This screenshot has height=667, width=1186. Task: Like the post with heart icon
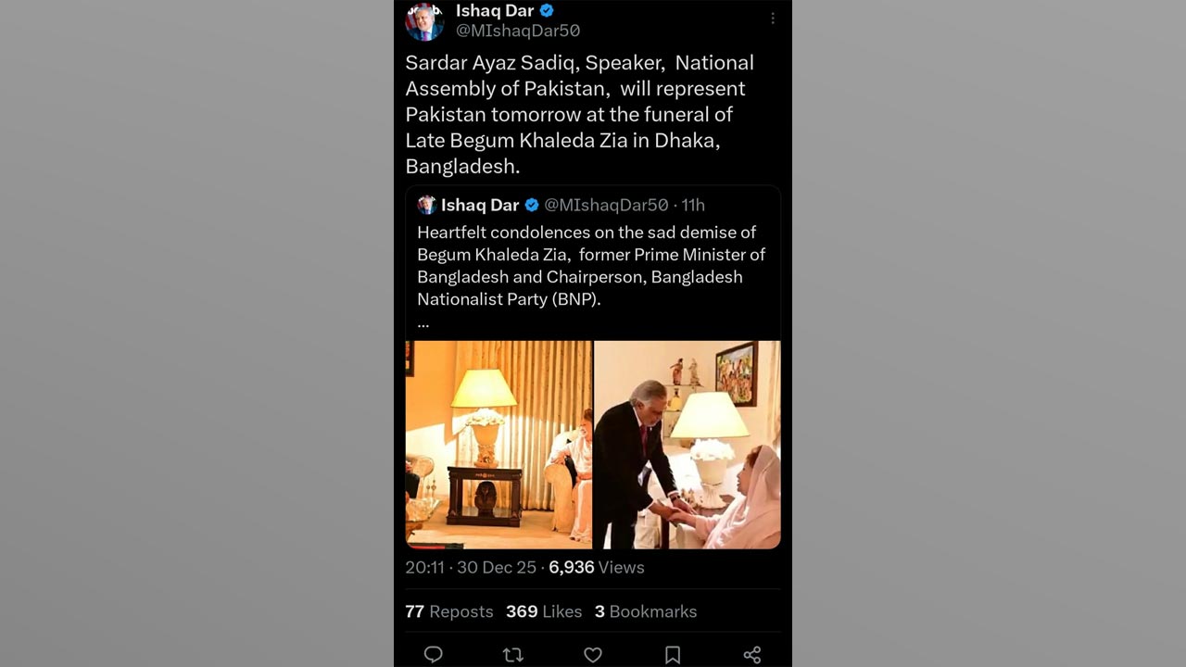pyautogui.click(x=593, y=655)
